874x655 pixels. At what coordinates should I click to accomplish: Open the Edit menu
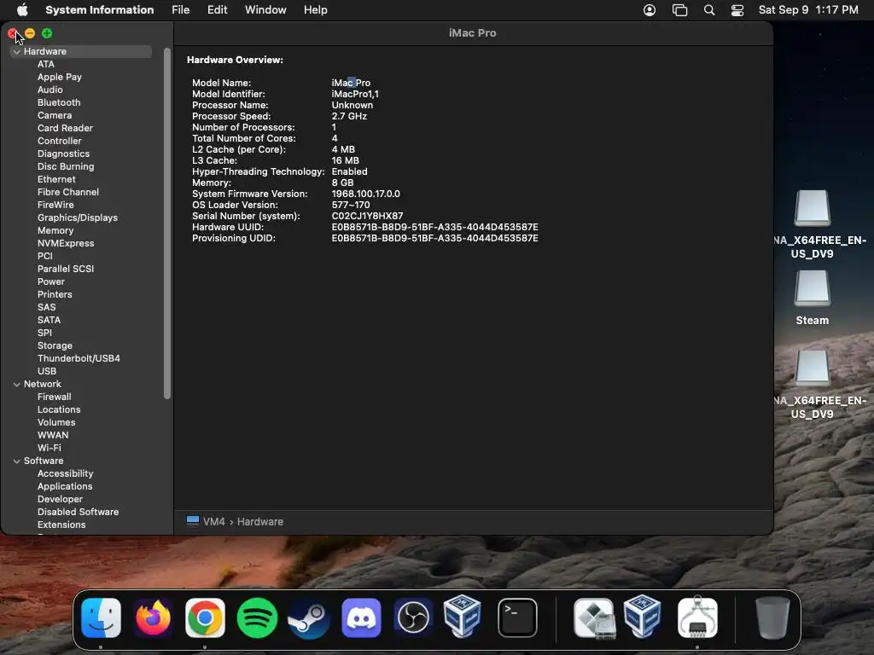pyautogui.click(x=218, y=10)
